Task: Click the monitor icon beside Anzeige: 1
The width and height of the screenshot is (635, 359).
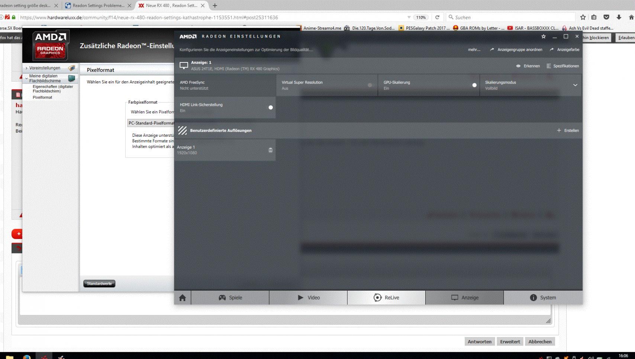Action: pyautogui.click(x=184, y=65)
